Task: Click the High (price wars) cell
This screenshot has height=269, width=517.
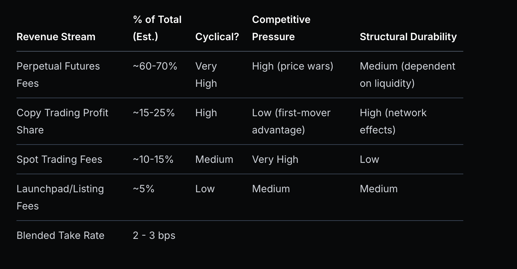Action: pyautogui.click(x=293, y=66)
